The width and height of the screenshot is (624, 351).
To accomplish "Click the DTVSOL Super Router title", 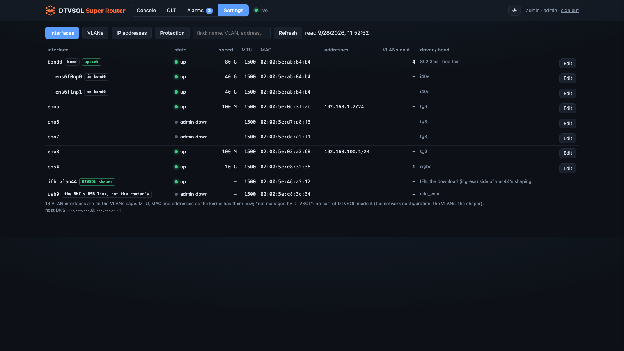I will tap(92, 11).
